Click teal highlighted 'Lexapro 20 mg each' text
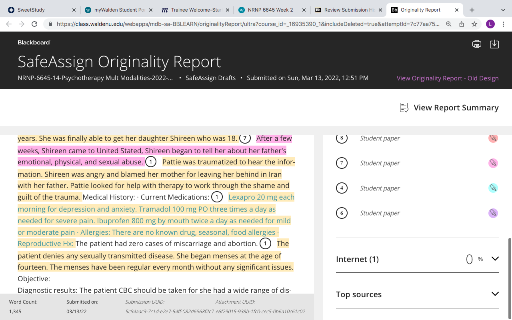Viewport: 512px width, 320px height. pyautogui.click(x=261, y=197)
